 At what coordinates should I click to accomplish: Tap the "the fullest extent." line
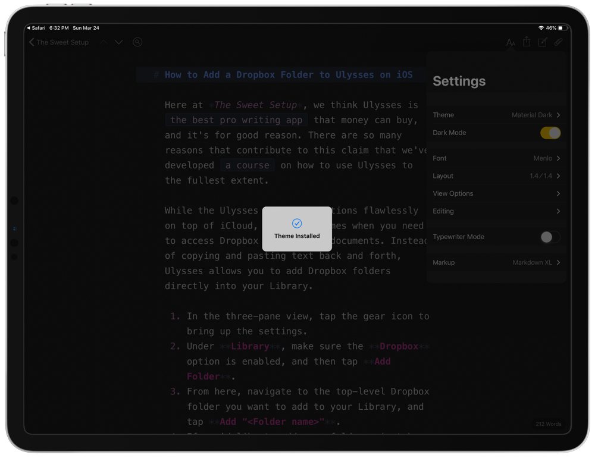pos(217,181)
